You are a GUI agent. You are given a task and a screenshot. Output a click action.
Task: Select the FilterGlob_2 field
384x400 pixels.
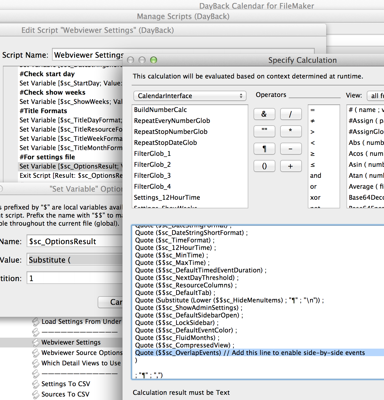pos(152,165)
